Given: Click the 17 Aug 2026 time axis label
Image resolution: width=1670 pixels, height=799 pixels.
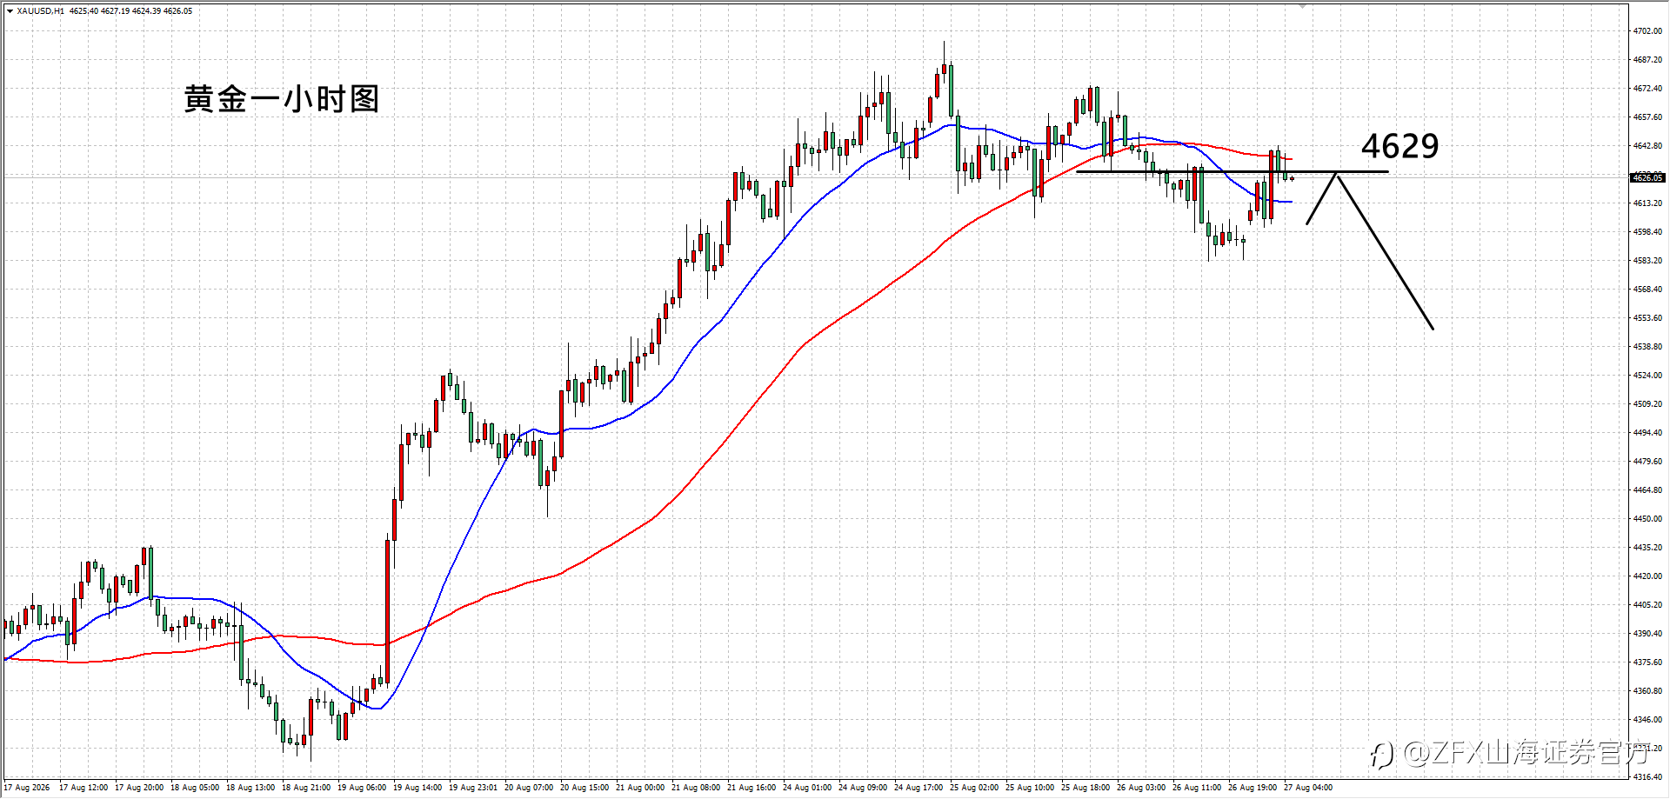Looking at the screenshot, I should click(x=27, y=788).
